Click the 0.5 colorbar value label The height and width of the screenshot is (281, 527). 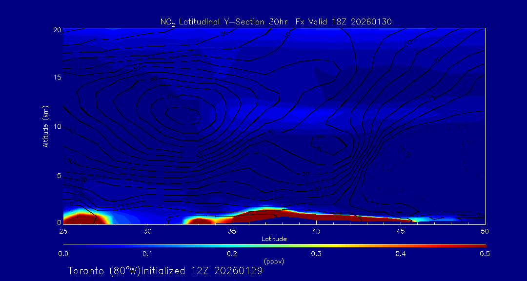484,254
